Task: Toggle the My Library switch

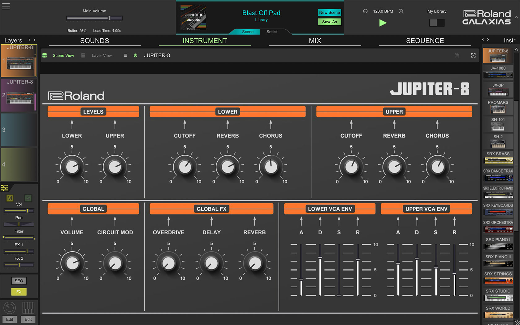Action: click(437, 23)
